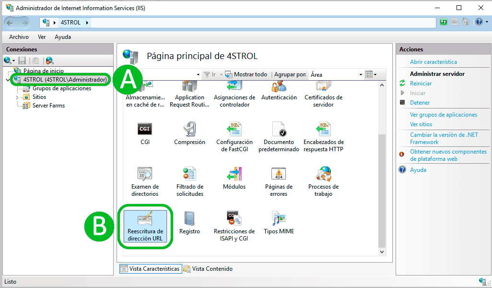Select Grupos de aplicaciones tree item
This screenshot has width=492, height=288.
62,89
